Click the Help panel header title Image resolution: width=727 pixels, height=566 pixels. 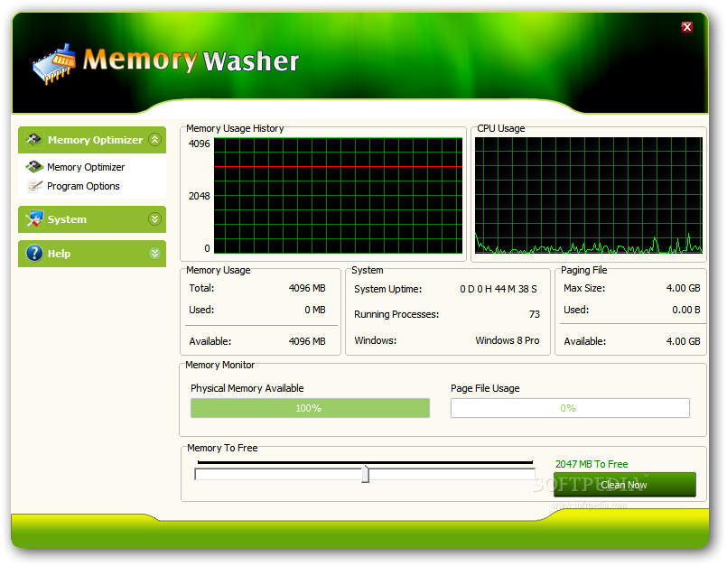click(59, 254)
